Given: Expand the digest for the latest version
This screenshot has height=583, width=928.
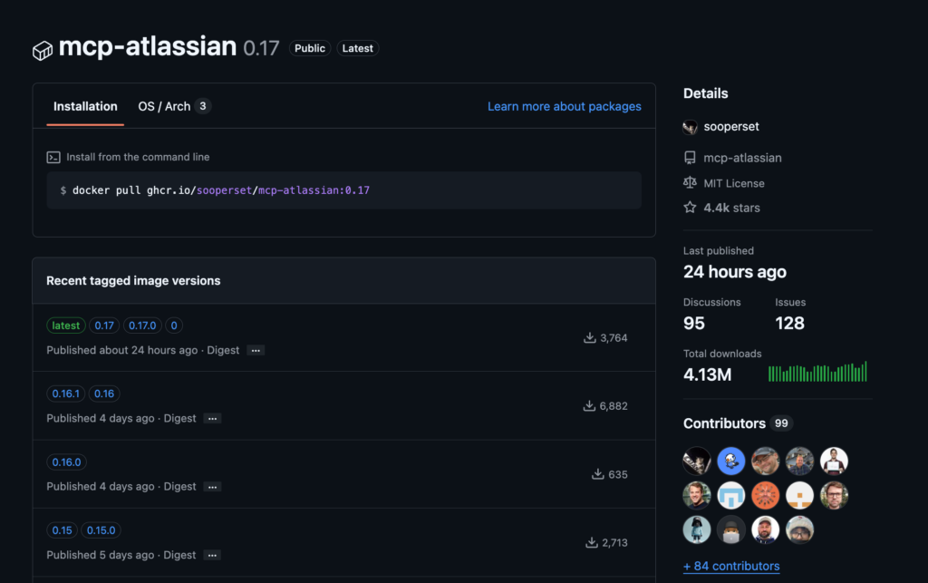Looking at the screenshot, I should click(x=254, y=351).
